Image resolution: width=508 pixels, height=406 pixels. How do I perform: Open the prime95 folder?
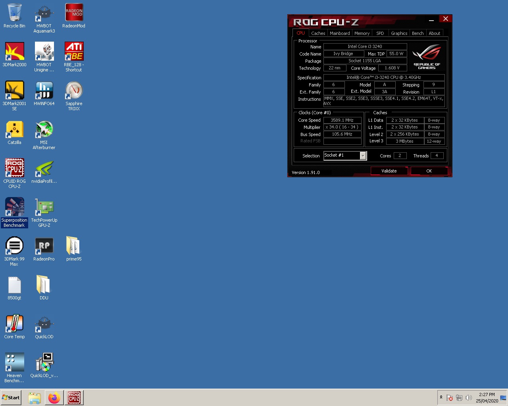[74, 249]
